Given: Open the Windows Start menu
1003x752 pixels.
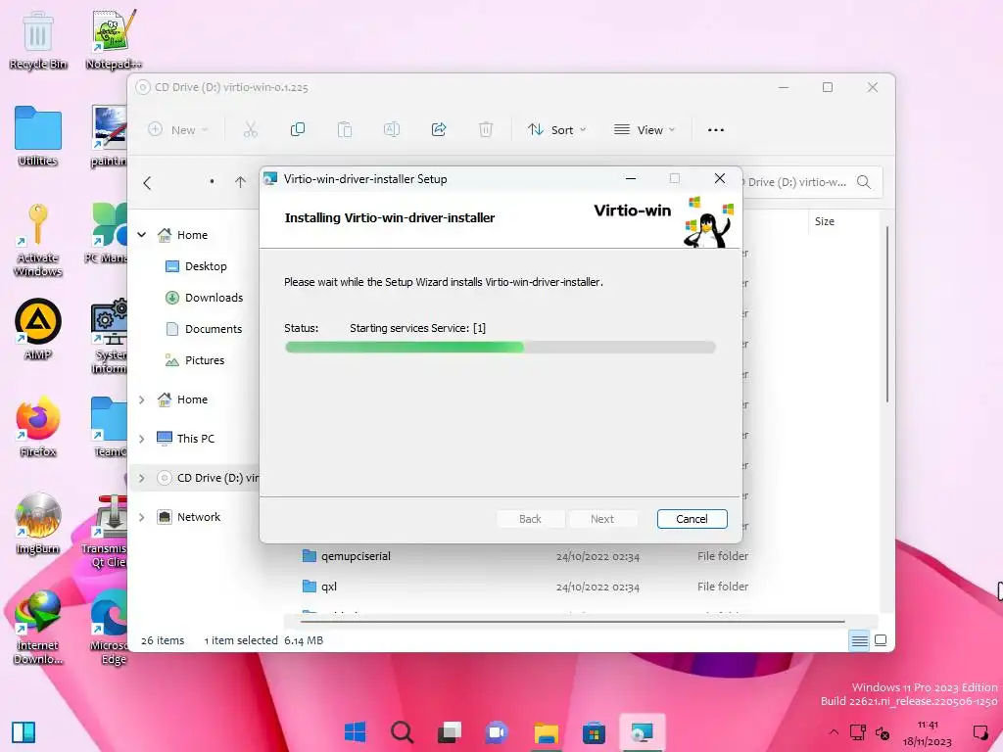Looking at the screenshot, I should point(355,732).
